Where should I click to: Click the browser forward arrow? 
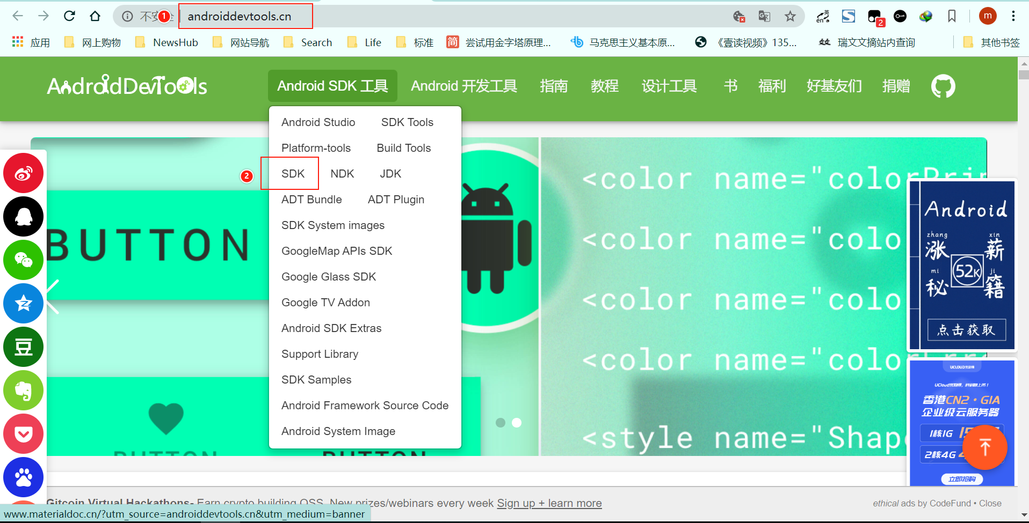[x=44, y=16]
